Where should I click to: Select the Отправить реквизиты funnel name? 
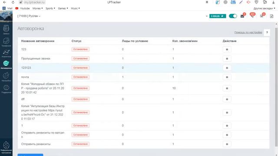36,144
